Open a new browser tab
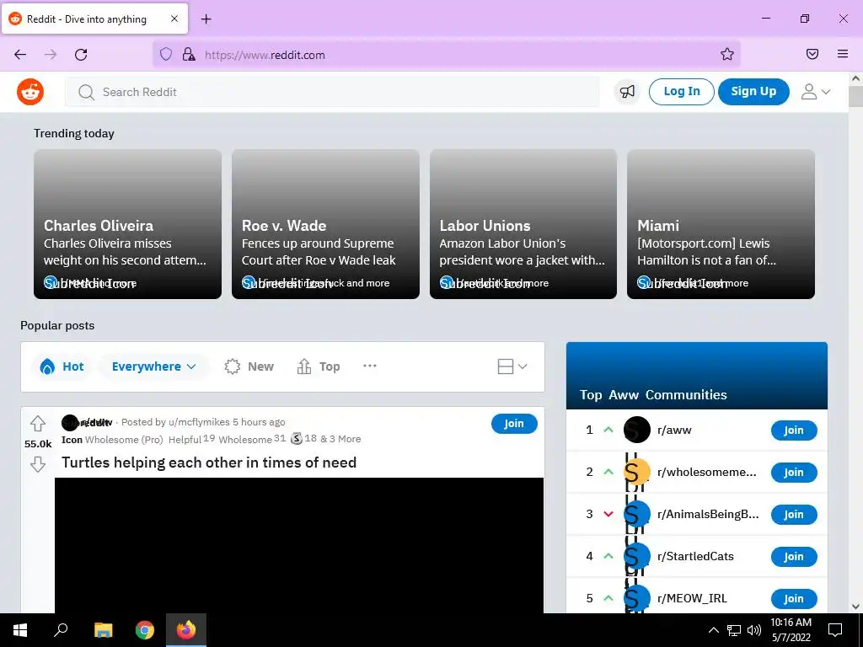Screen dimensions: 863x647 206,19
